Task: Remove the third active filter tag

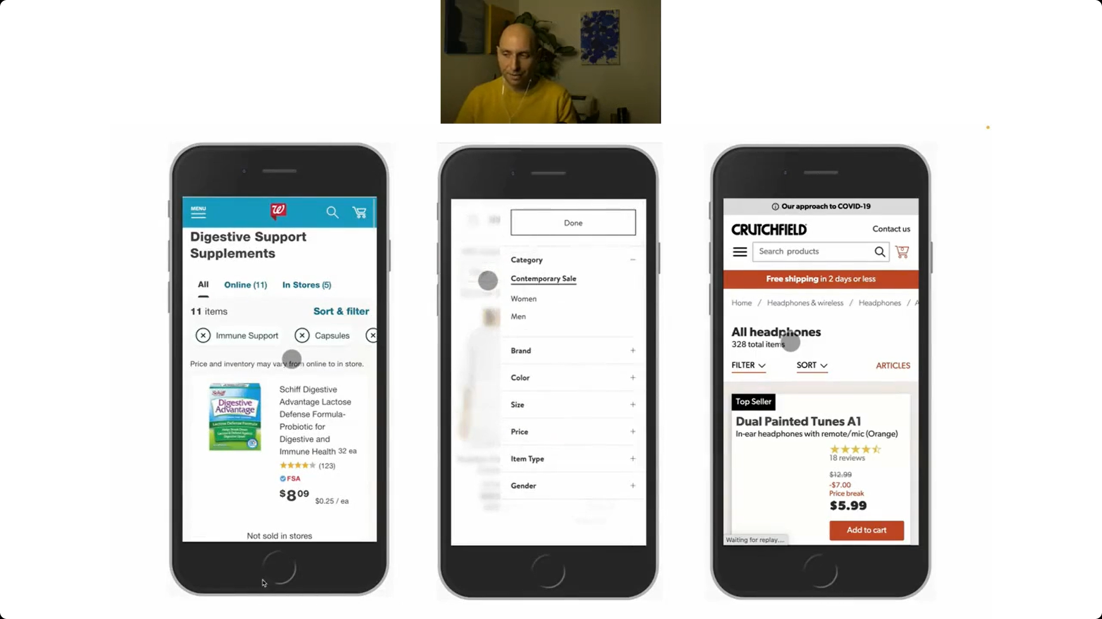Action: click(371, 335)
